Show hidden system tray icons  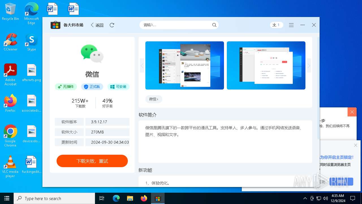(x=305, y=198)
